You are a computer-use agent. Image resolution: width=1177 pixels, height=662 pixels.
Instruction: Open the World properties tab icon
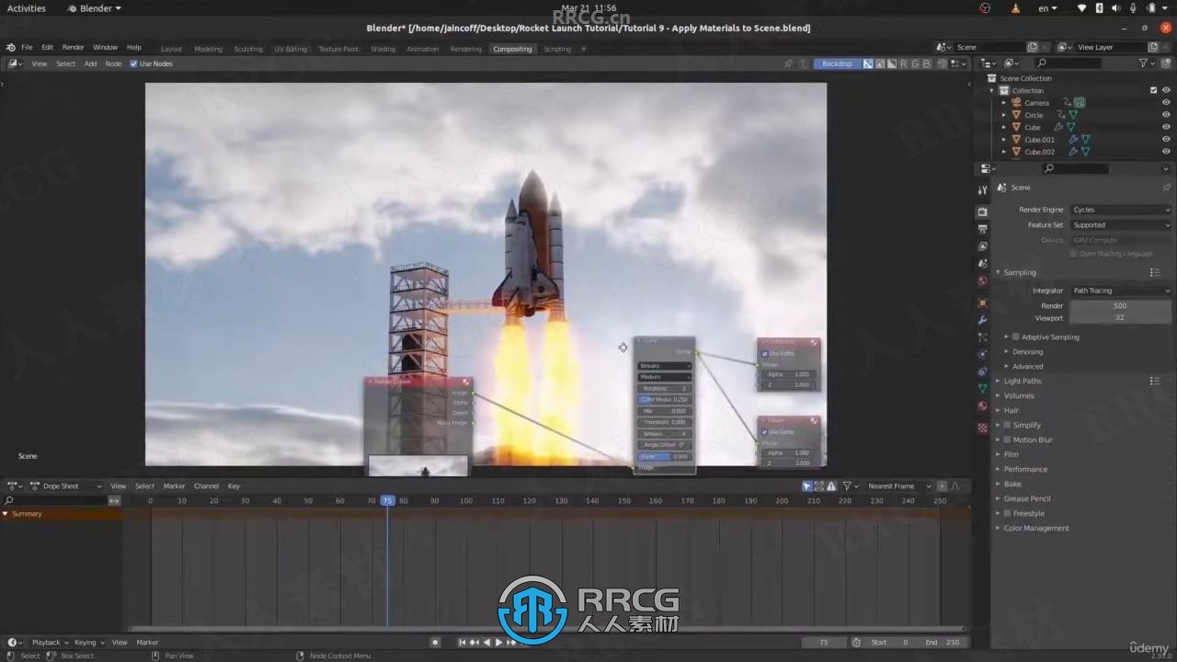point(982,281)
